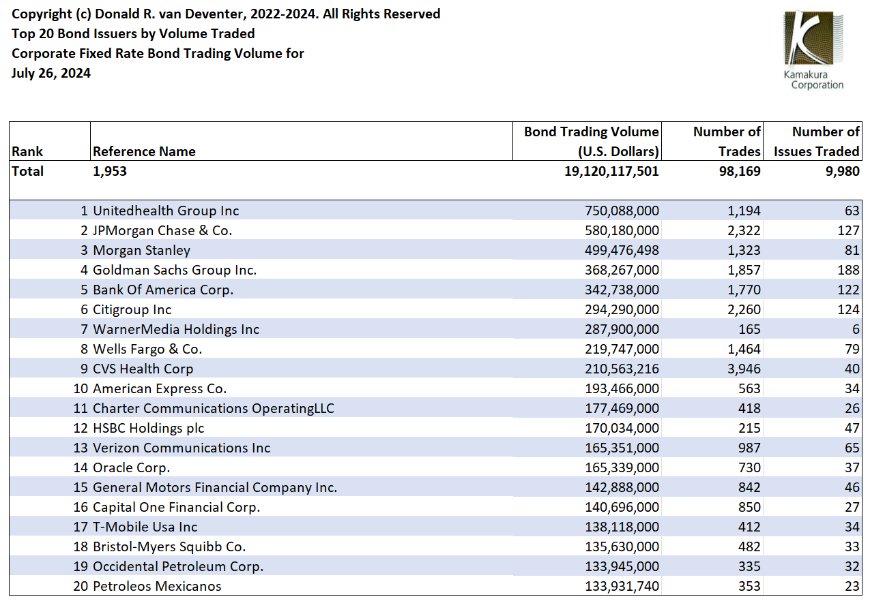This screenshot has width=870, height=601.
Task: Select the CVS Health Corp cell
Action: 143,369
